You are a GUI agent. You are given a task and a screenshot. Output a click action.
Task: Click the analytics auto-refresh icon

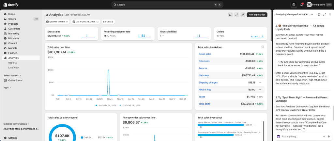230,15
